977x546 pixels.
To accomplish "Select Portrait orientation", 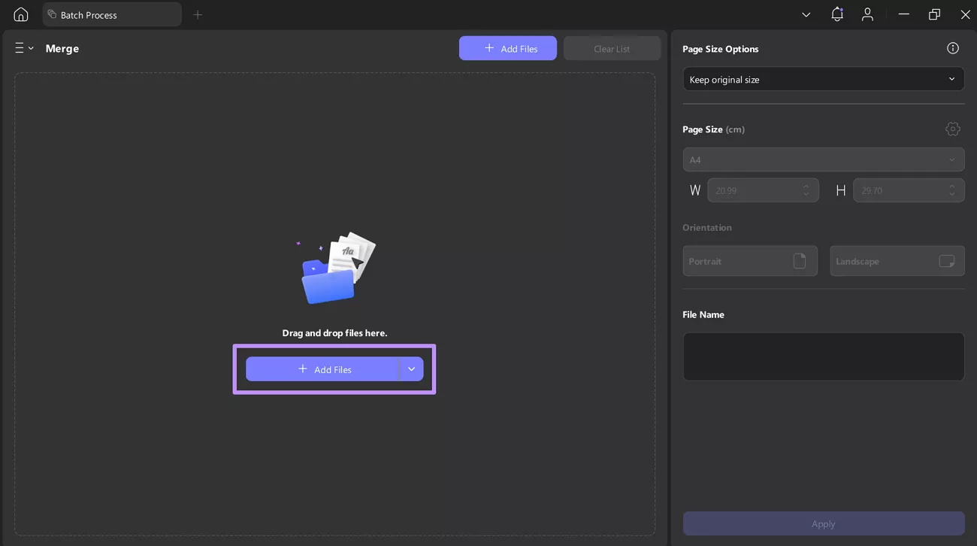I will pos(749,261).
